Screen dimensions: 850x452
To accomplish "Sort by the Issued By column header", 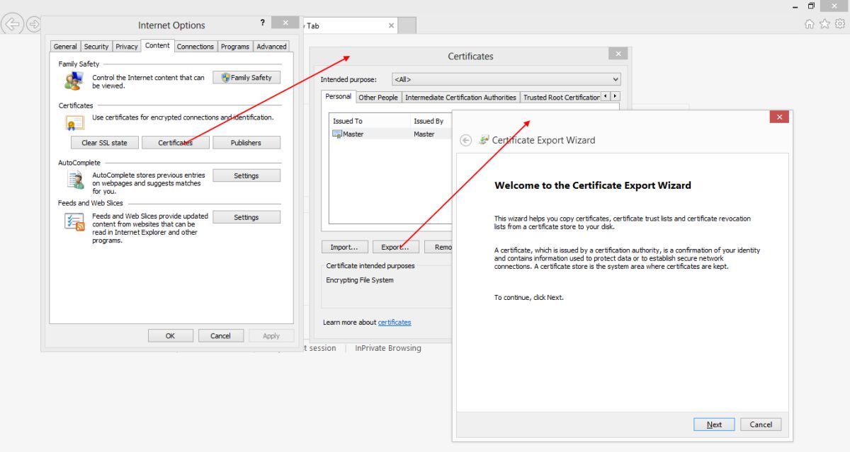I will pos(431,121).
